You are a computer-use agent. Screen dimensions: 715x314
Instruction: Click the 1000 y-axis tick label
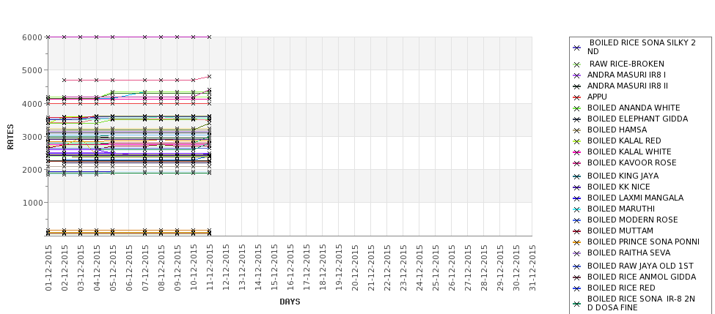tap(32, 203)
